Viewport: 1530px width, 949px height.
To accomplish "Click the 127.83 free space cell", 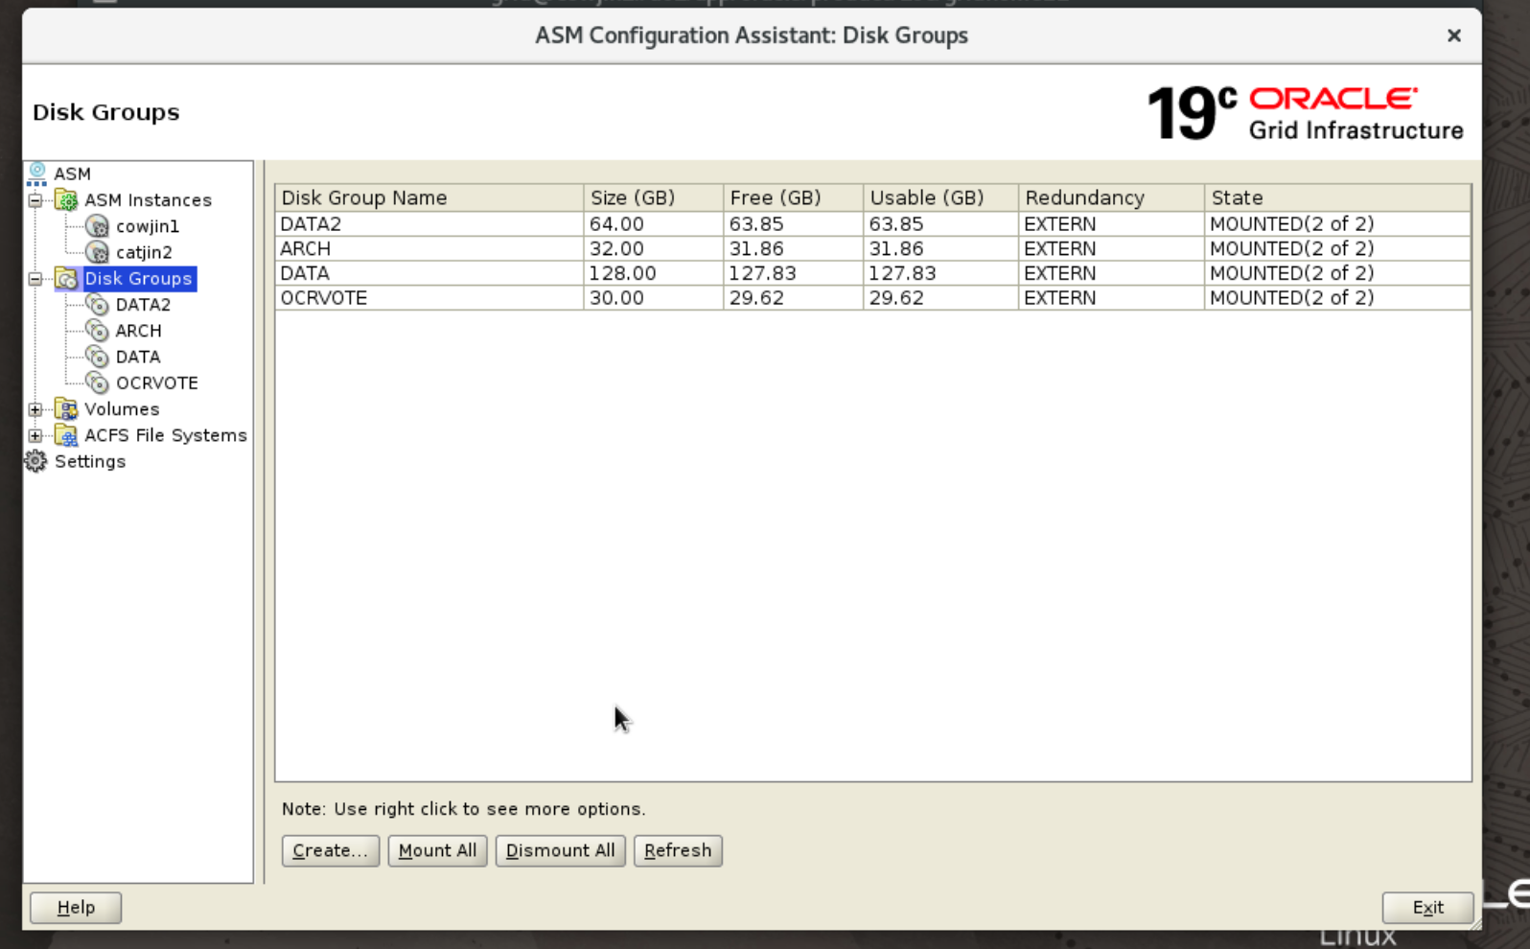I will 793,273.
